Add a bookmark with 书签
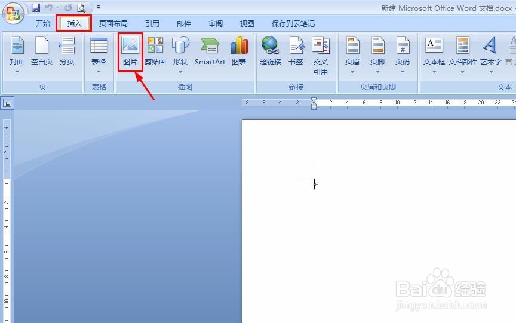This screenshot has height=323, width=516. pos(296,51)
